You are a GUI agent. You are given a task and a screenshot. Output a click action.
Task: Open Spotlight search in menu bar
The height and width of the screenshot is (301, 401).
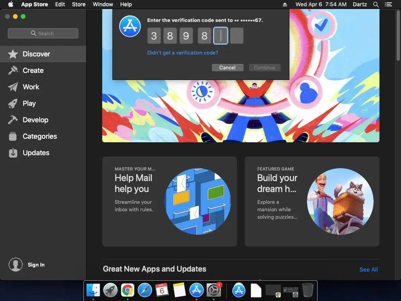(x=376, y=4)
